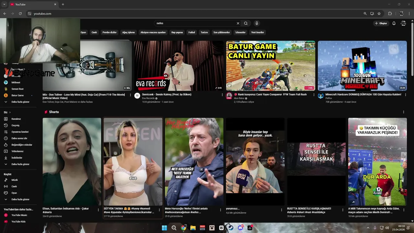Select the 'Rap yapma' filter chip
Screen dimensions: 414x233
[177, 32]
